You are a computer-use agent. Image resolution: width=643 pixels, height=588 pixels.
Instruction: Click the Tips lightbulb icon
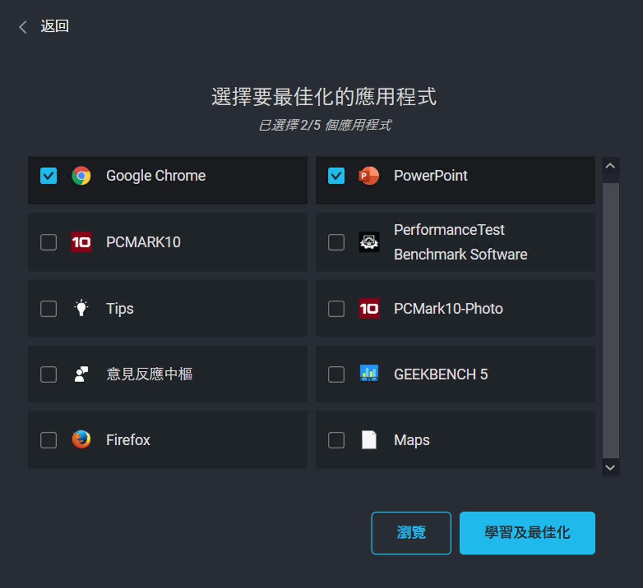[81, 308]
